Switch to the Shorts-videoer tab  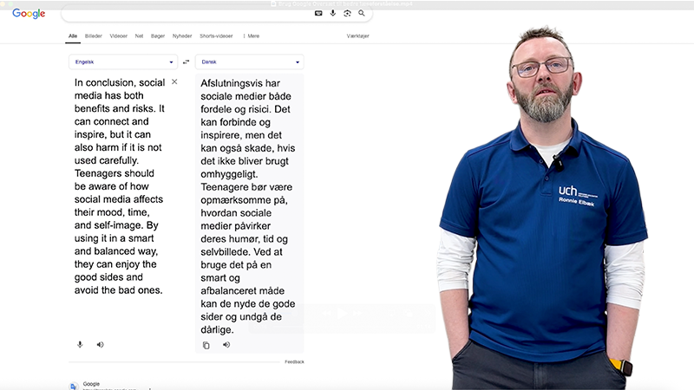point(216,36)
